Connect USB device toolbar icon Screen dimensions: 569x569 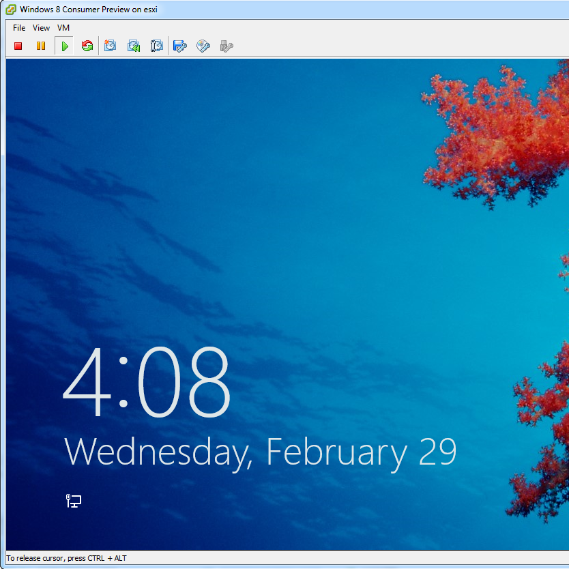coord(227,46)
